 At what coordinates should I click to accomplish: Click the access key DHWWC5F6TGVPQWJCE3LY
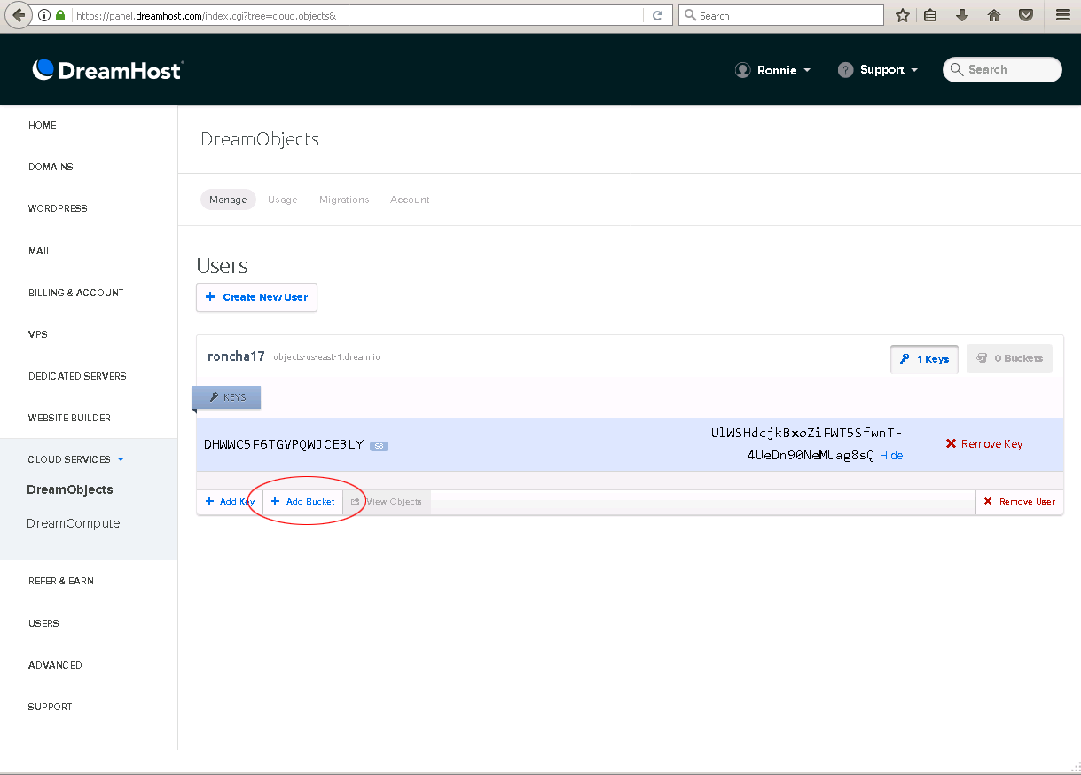coord(284,444)
